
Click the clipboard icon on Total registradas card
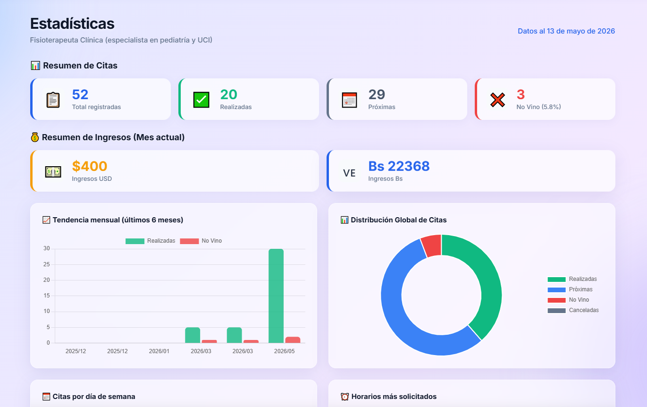[53, 100]
